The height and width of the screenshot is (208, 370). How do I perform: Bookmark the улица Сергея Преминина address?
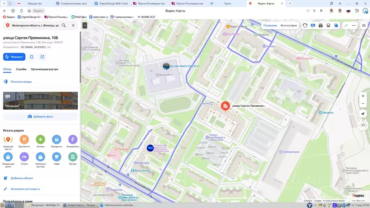click(x=31, y=57)
